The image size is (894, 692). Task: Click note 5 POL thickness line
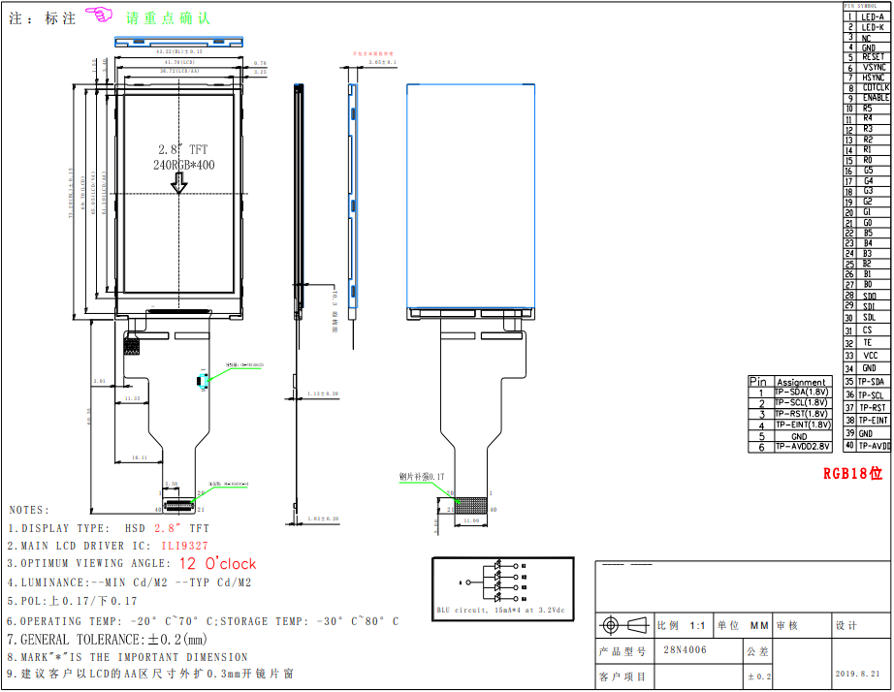pos(72,601)
